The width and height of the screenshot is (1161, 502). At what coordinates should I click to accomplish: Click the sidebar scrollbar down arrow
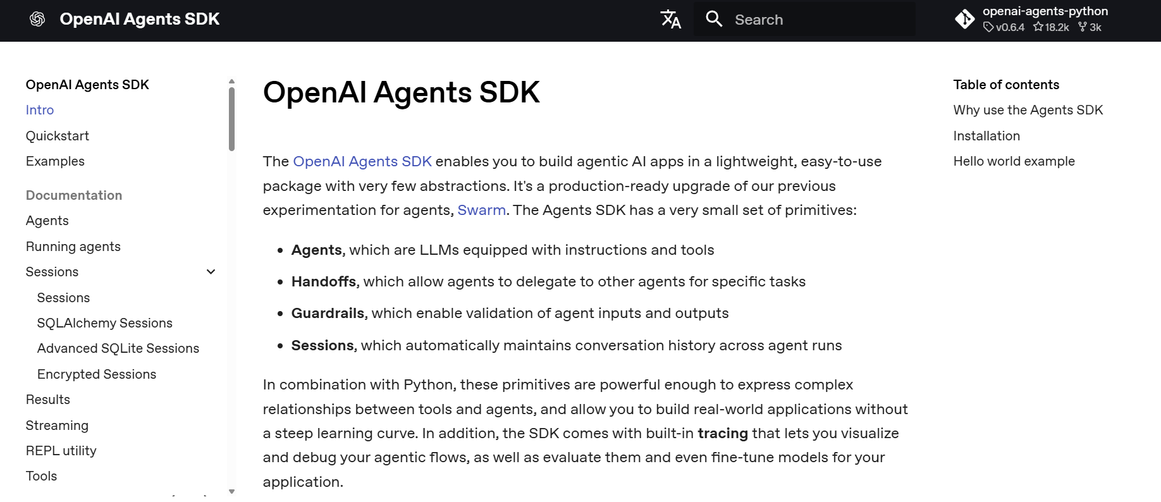(x=231, y=491)
